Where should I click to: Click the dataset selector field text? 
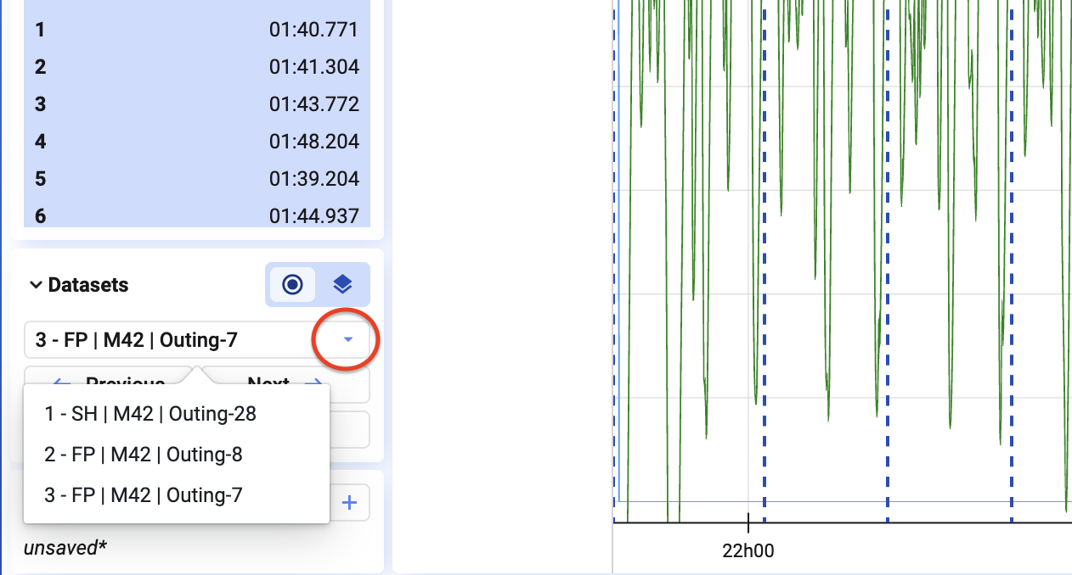click(136, 340)
